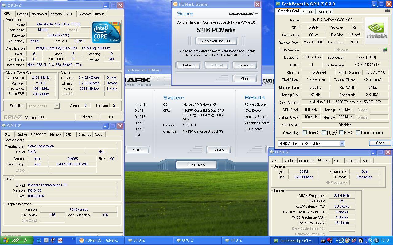The width and height of the screenshot is (393, 245).
Task: Launch Internet Explorer from quick launch
Action: pos(39,240)
